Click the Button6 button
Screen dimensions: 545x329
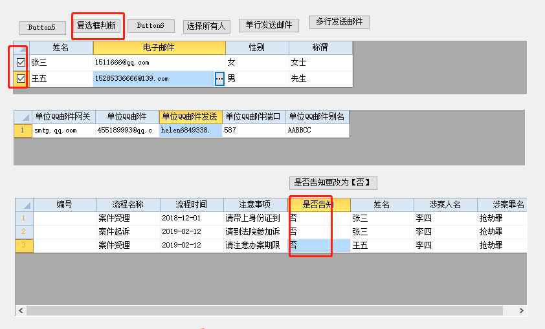pos(151,26)
